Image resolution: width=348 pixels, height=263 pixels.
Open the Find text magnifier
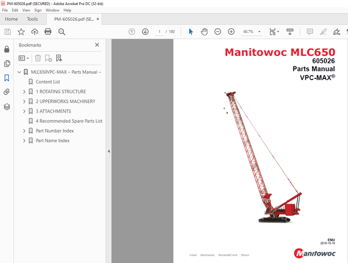(x=62, y=32)
